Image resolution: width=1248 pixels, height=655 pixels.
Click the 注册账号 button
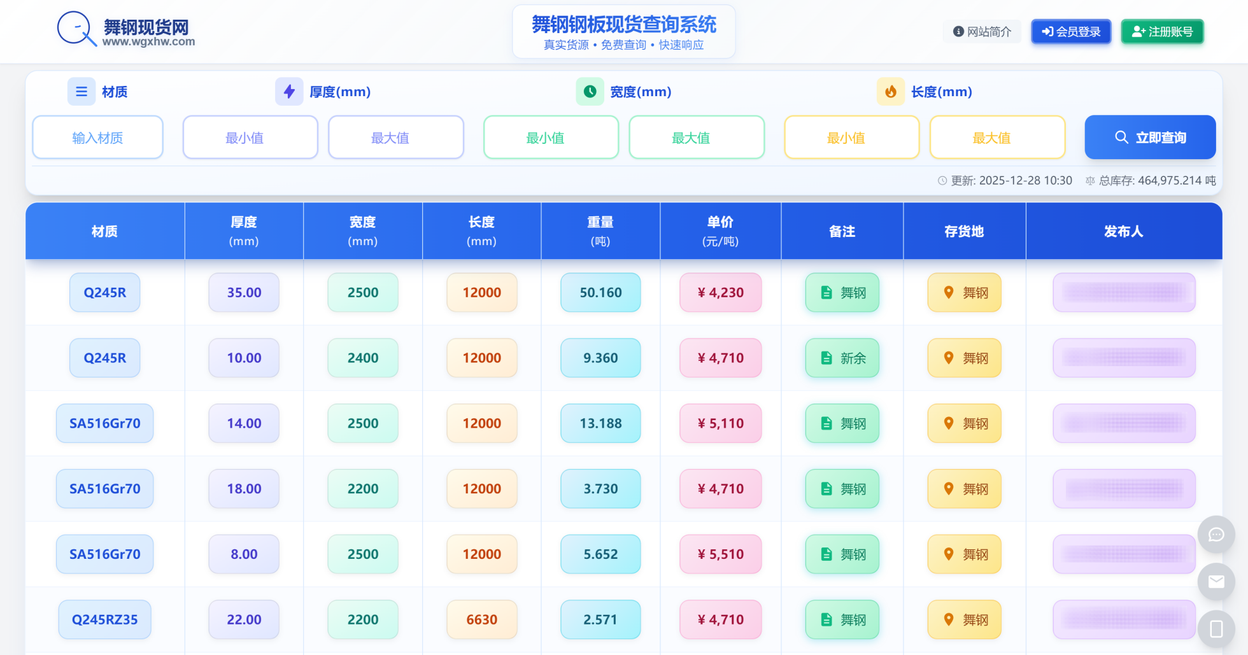point(1162,32)
